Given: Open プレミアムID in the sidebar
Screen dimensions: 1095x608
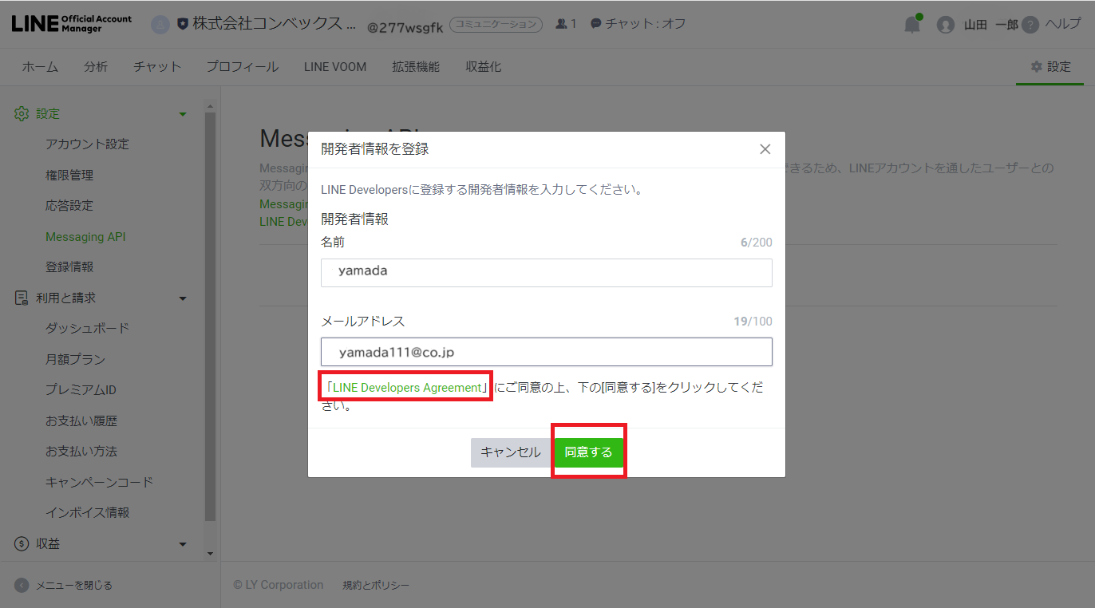Looking at the screenshot, I should point(81,390).
